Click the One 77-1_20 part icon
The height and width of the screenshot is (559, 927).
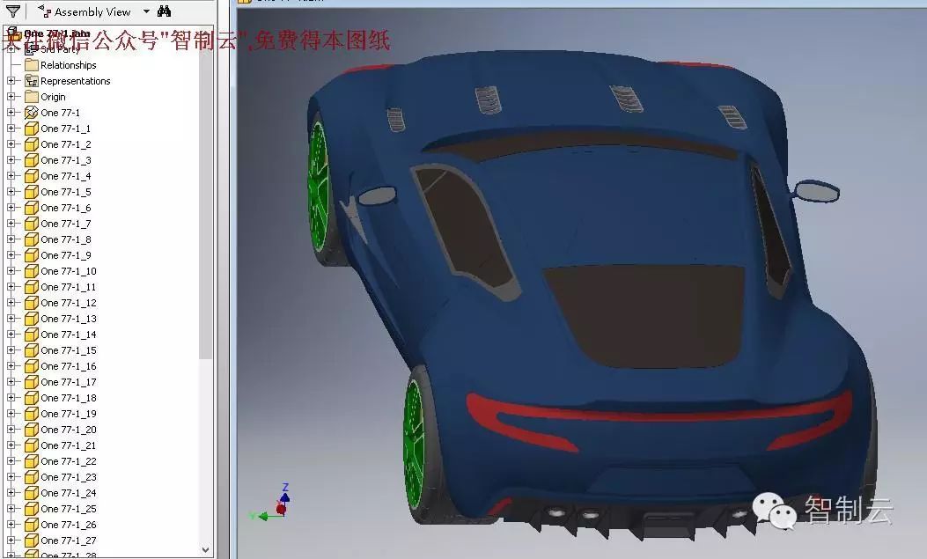pyautogui.click(x=32, y=430)
